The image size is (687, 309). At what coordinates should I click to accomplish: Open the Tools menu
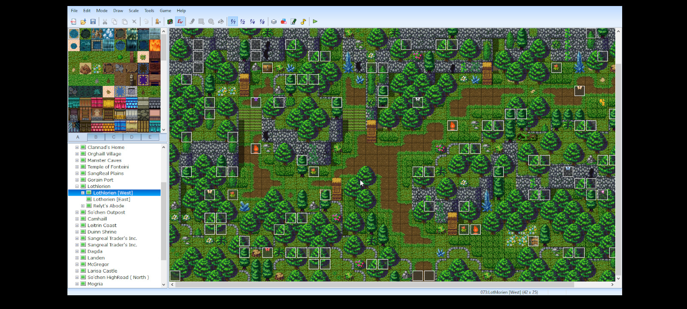click(149, 11)
